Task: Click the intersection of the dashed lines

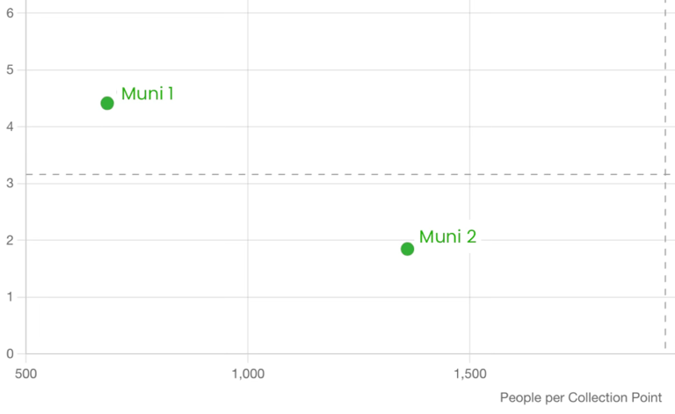Action: [x=665, y=174]
